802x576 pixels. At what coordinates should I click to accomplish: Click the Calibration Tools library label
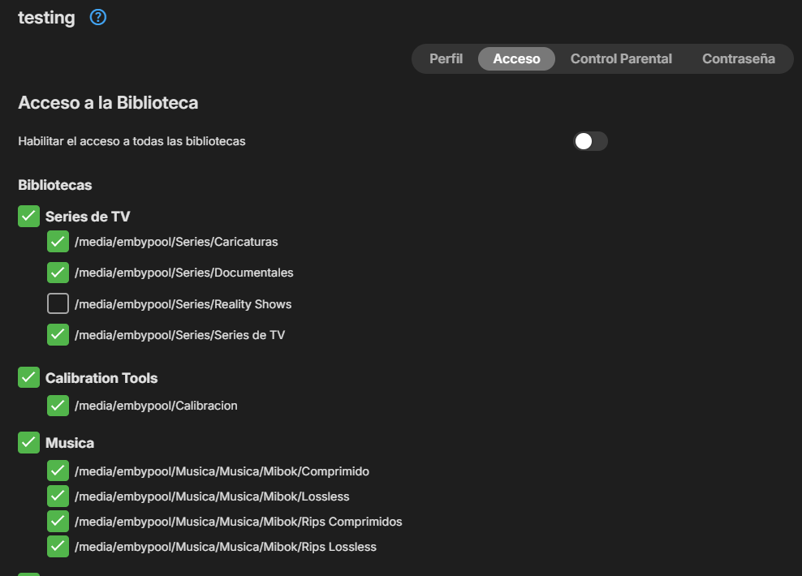tap(101, 378)
